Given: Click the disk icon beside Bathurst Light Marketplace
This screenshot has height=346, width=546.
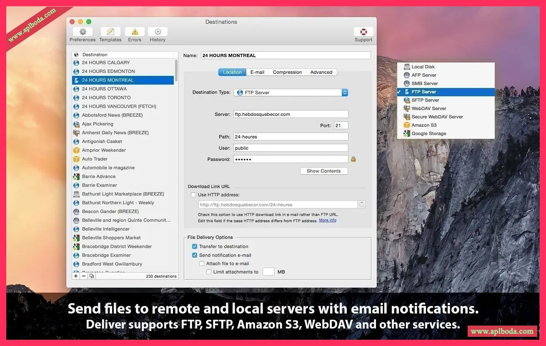Looking at the screenshot, I should [x=76, y=194].
